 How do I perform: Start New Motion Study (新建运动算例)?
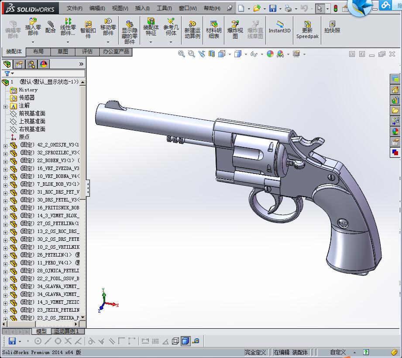tap(192, 30)
